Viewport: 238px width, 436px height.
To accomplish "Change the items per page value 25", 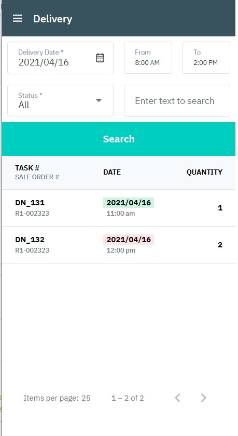I will (x=86, y=398).
